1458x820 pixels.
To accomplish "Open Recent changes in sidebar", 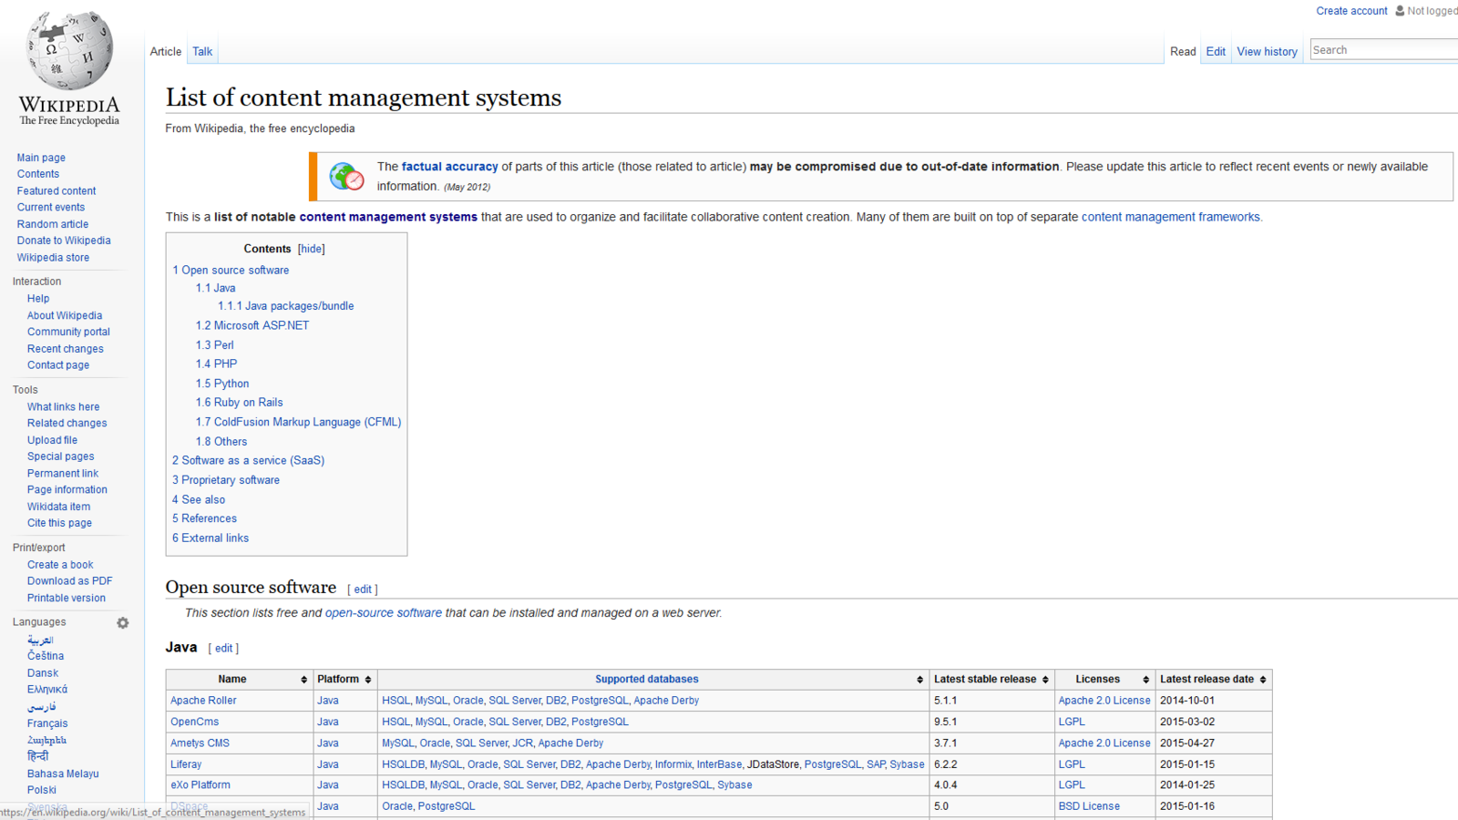I will [66, 349].
